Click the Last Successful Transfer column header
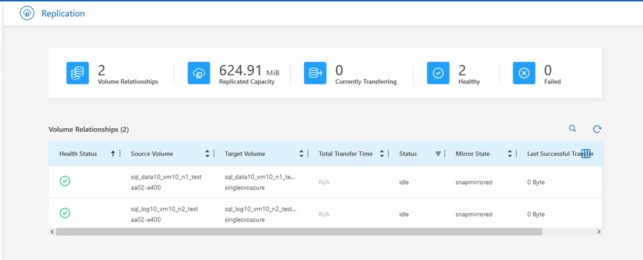Screen dimensions: 643x260 pyautogui.click(x=560, y=154)
